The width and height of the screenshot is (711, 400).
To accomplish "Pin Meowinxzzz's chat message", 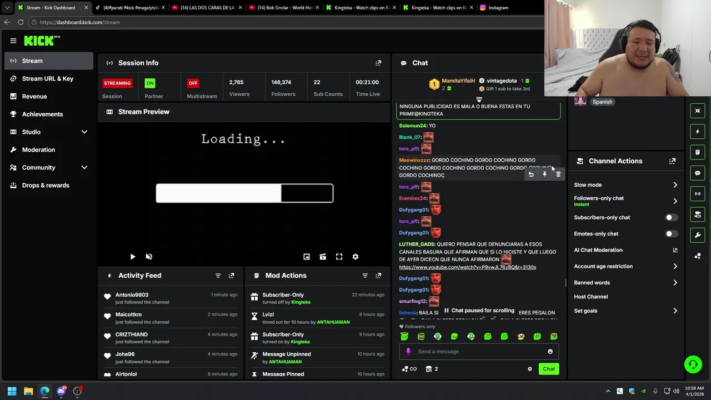I will point(544,174).
